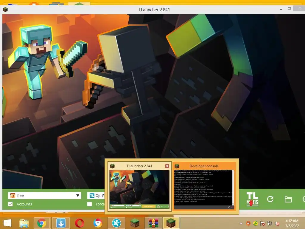This screenshot has height=229, width=305.
Task: Select the Developer console preview thumbnail
Action: [204, 190]
